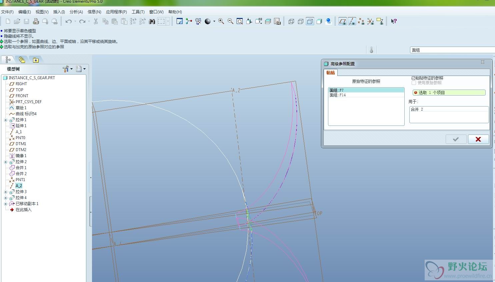Click the context-sensitive help icon
This screenshot has height=282, width=495.
click(394, 21)
